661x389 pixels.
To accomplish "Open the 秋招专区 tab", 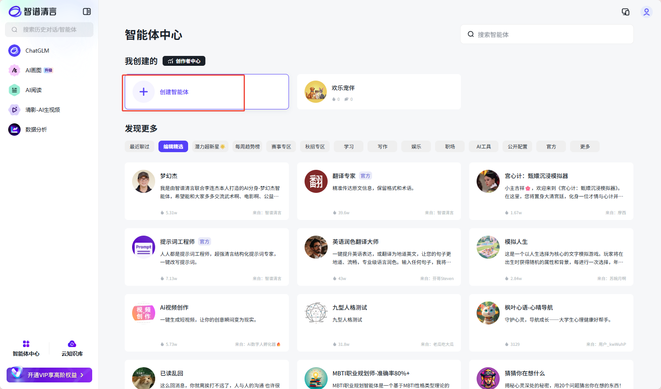I will coord(315,146).
